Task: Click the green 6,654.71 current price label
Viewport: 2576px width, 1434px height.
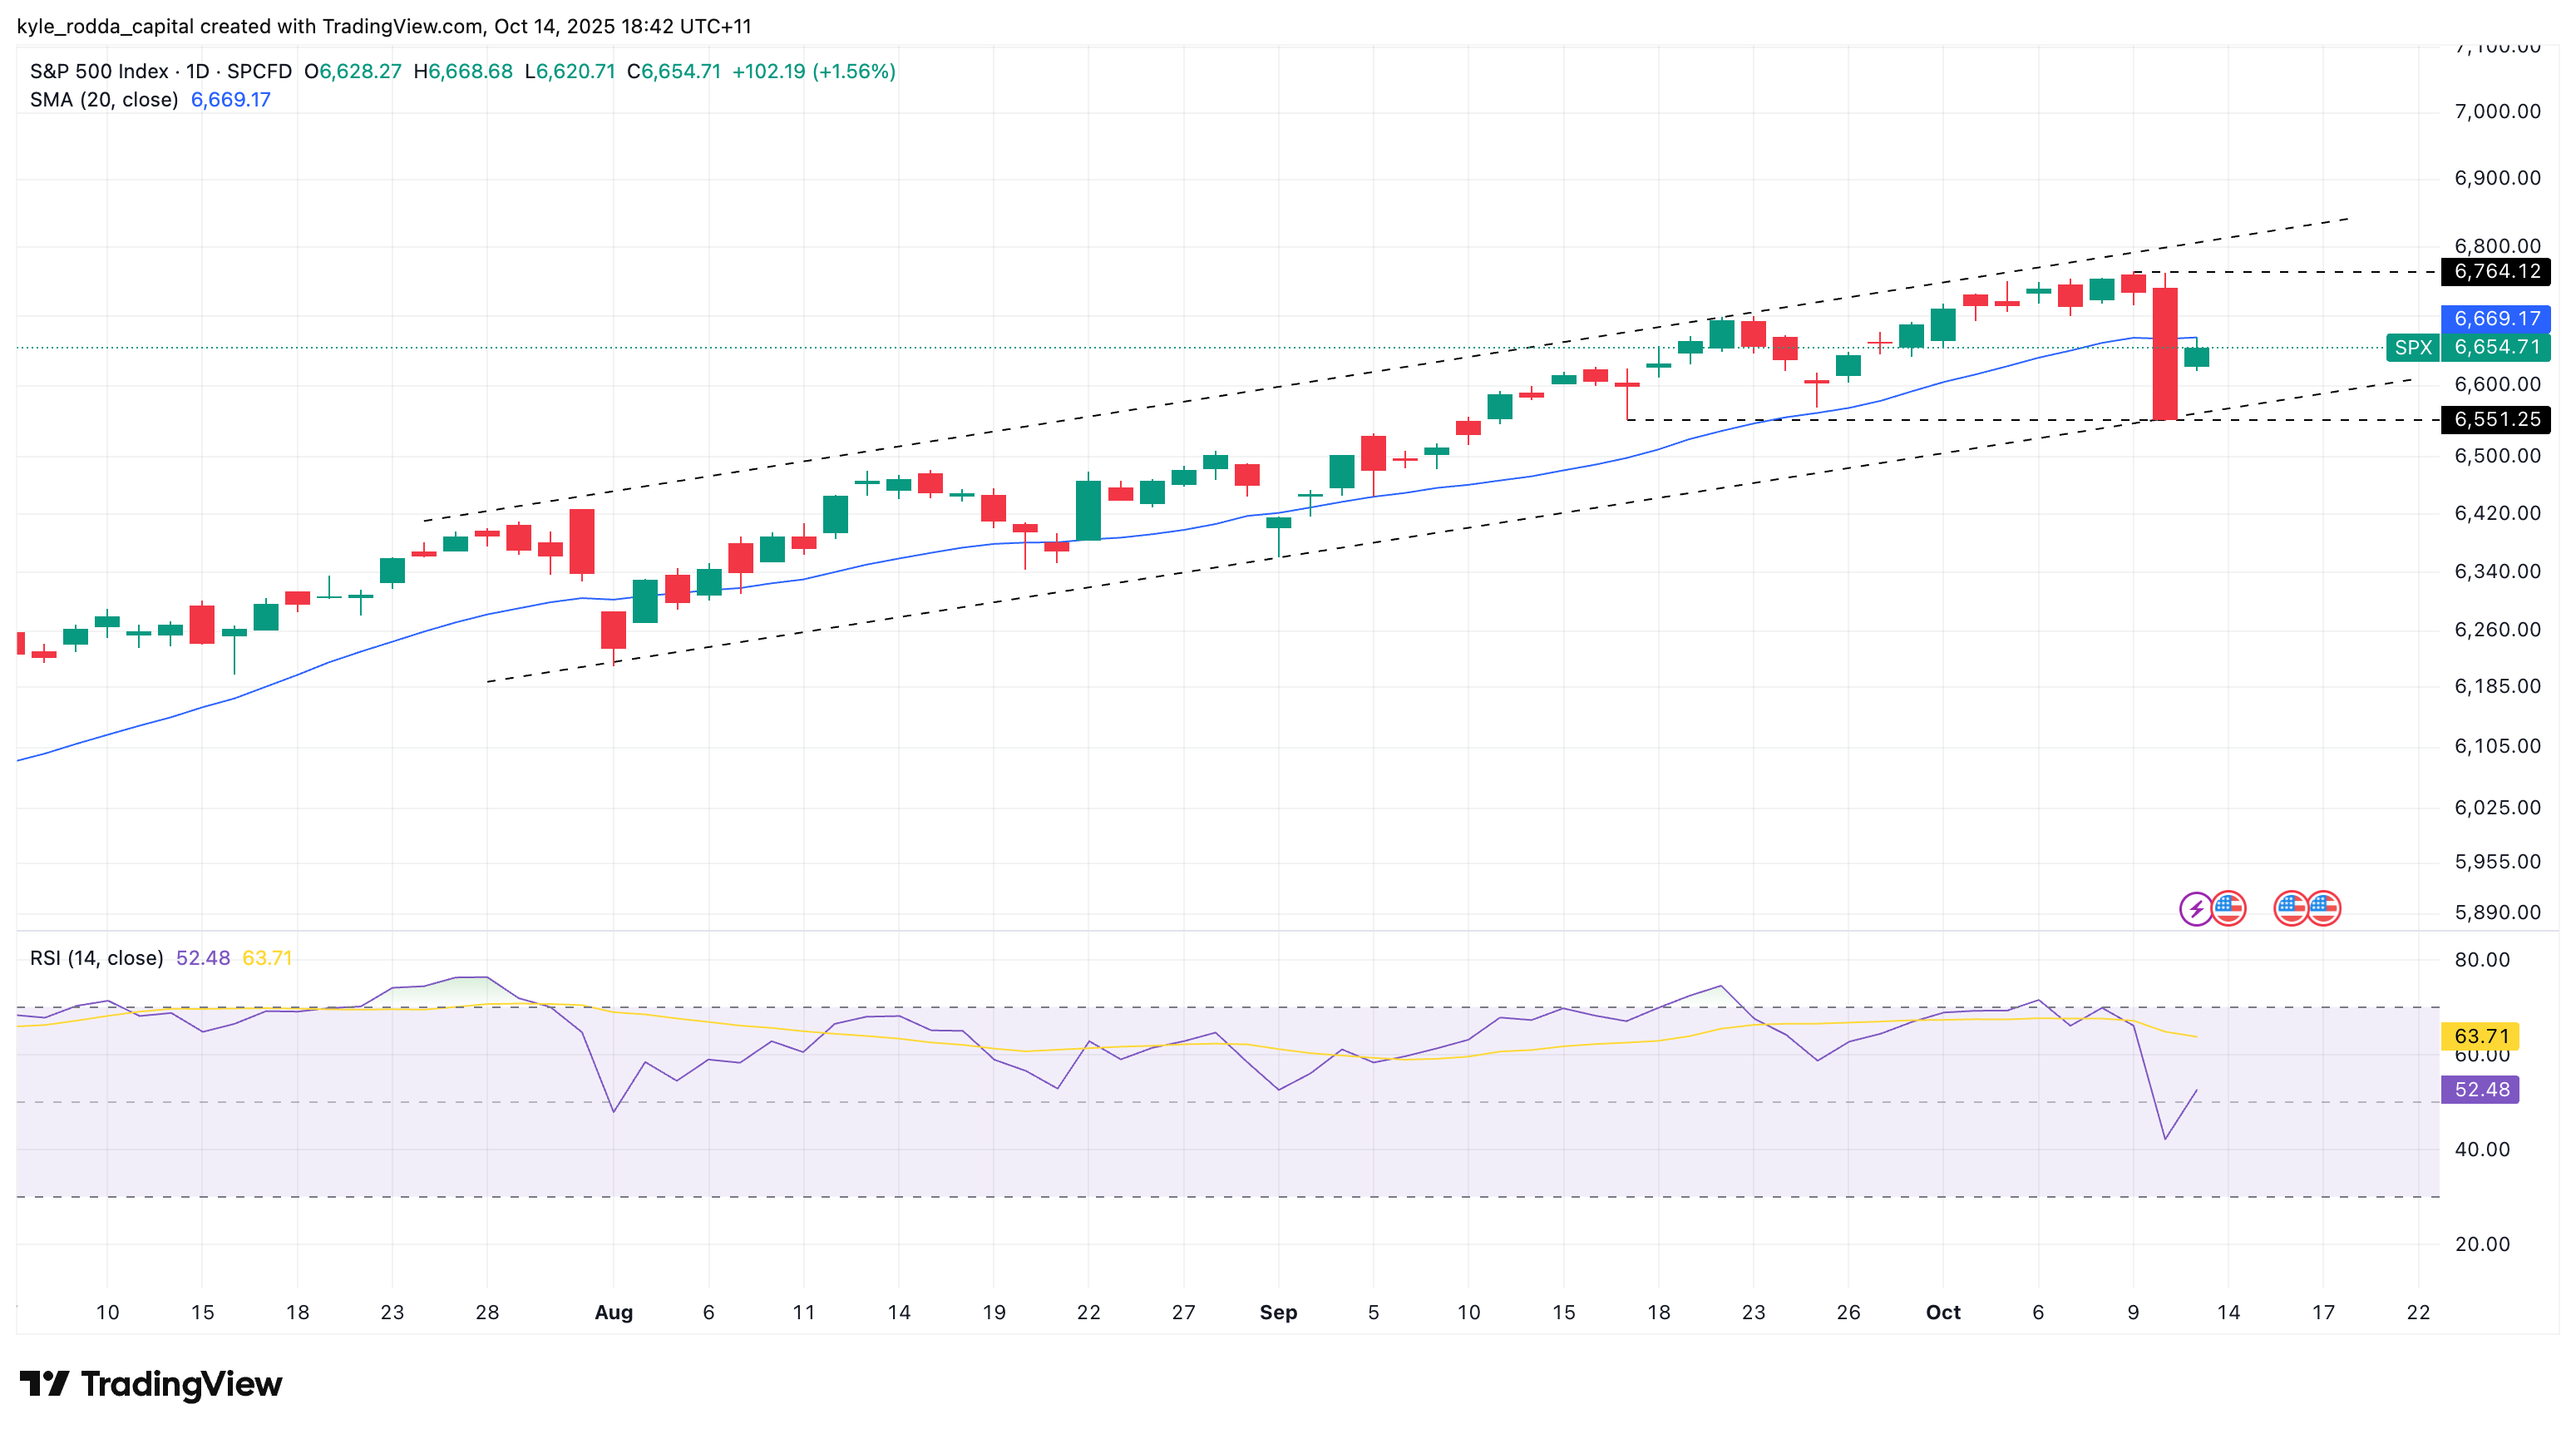Action: [2496, 347]
